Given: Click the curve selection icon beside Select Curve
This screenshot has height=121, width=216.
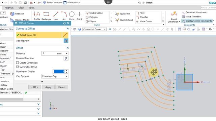Looking at the screenshot, I should pyautogui.click(x=65, y=35).
